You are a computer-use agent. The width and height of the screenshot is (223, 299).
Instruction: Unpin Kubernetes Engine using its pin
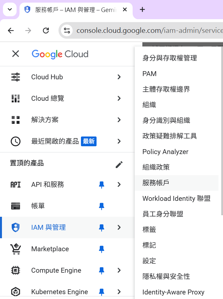pos(101,292)
